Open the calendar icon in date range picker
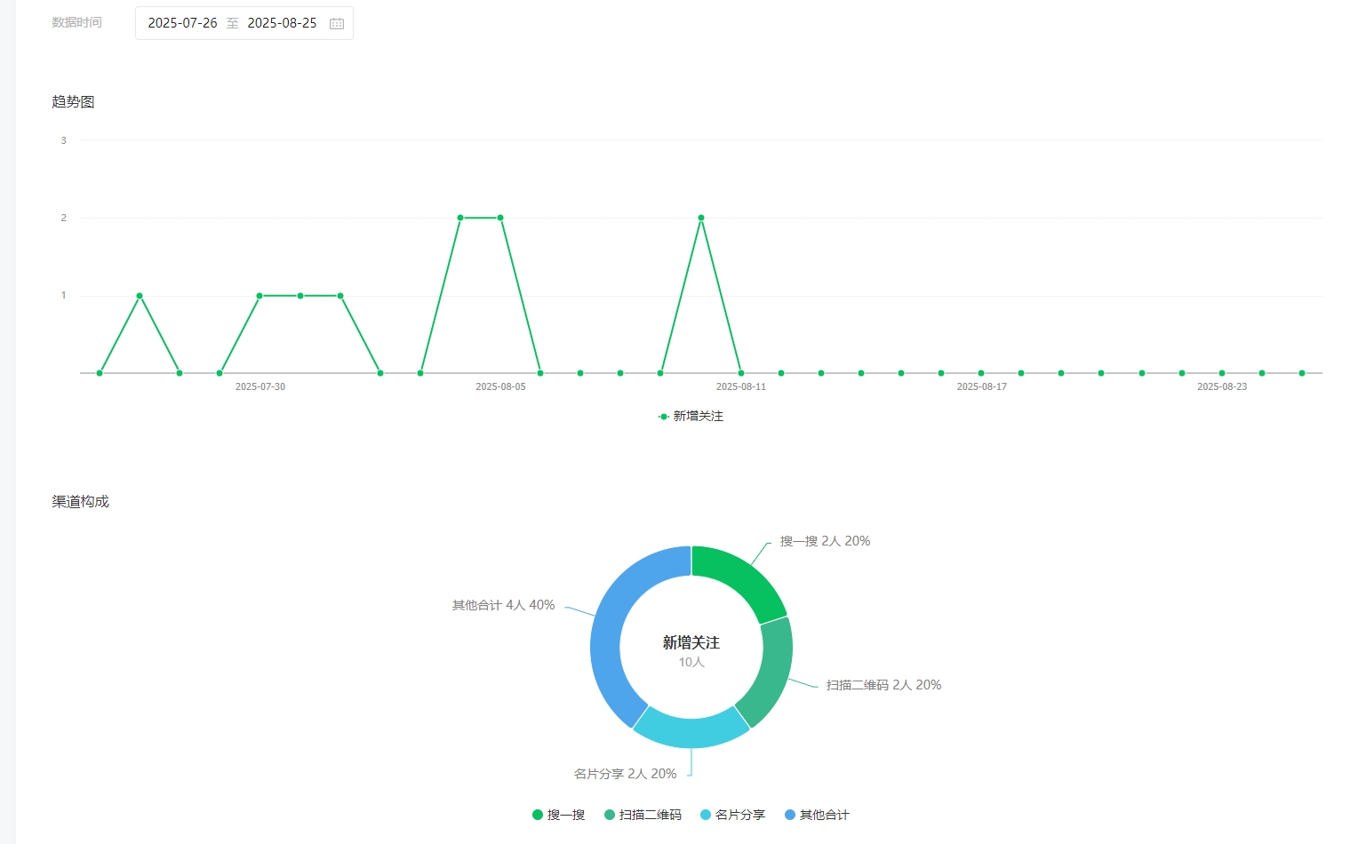This screenshot has width=1350, height=844. tap(337, 24)
